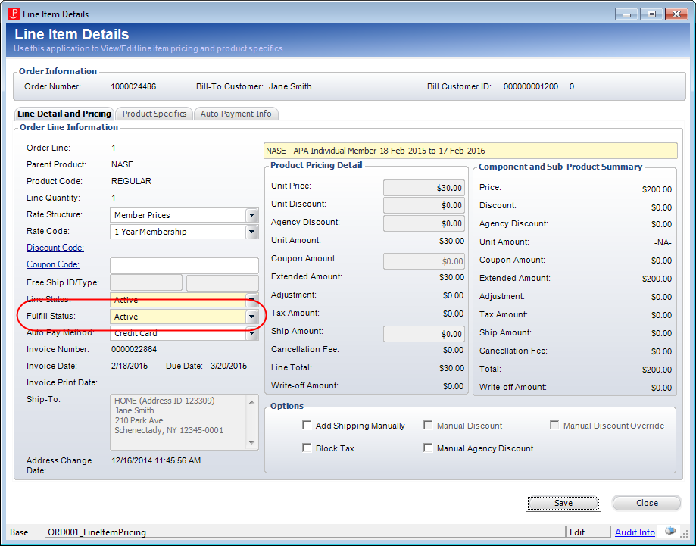The width and height of the screenshot is (696, 546).
Task: Select the Line Detail and Pricing tab
Action: [x=64, y=114]
